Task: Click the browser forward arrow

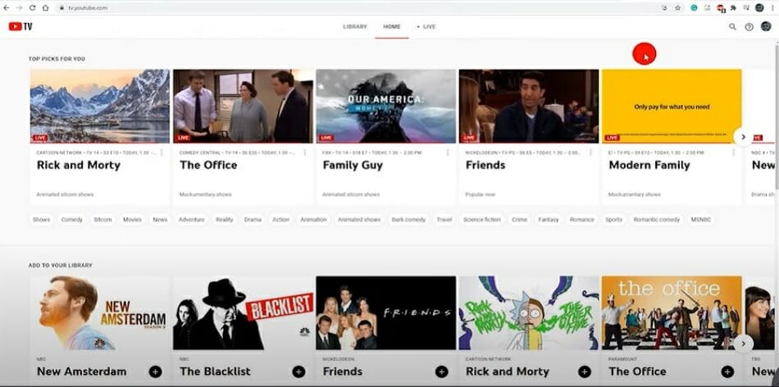Action: click(20, 8)
